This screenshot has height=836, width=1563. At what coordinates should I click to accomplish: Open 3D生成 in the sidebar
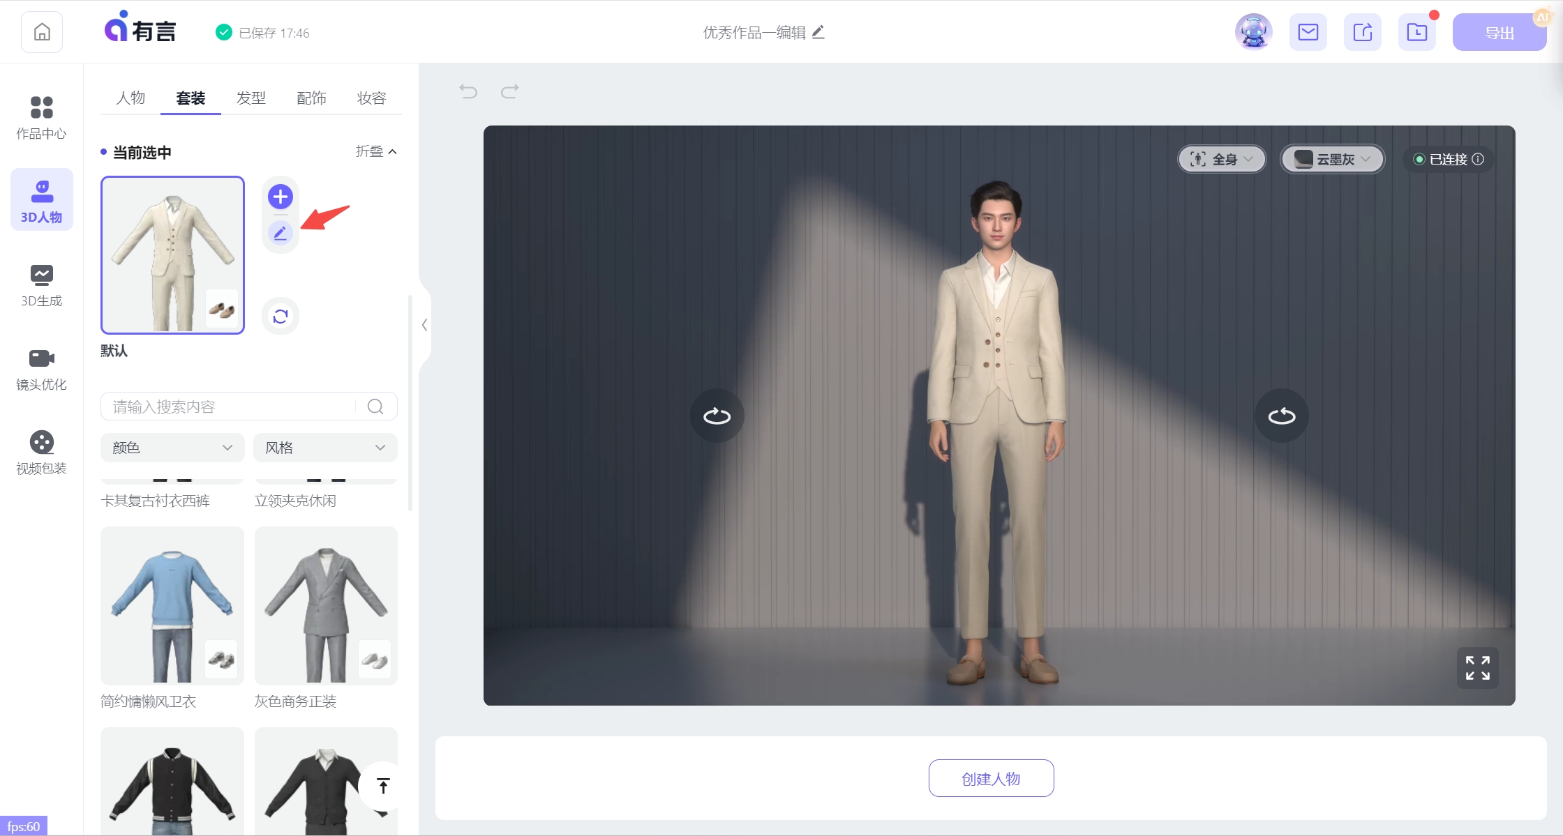pos(42,285)
